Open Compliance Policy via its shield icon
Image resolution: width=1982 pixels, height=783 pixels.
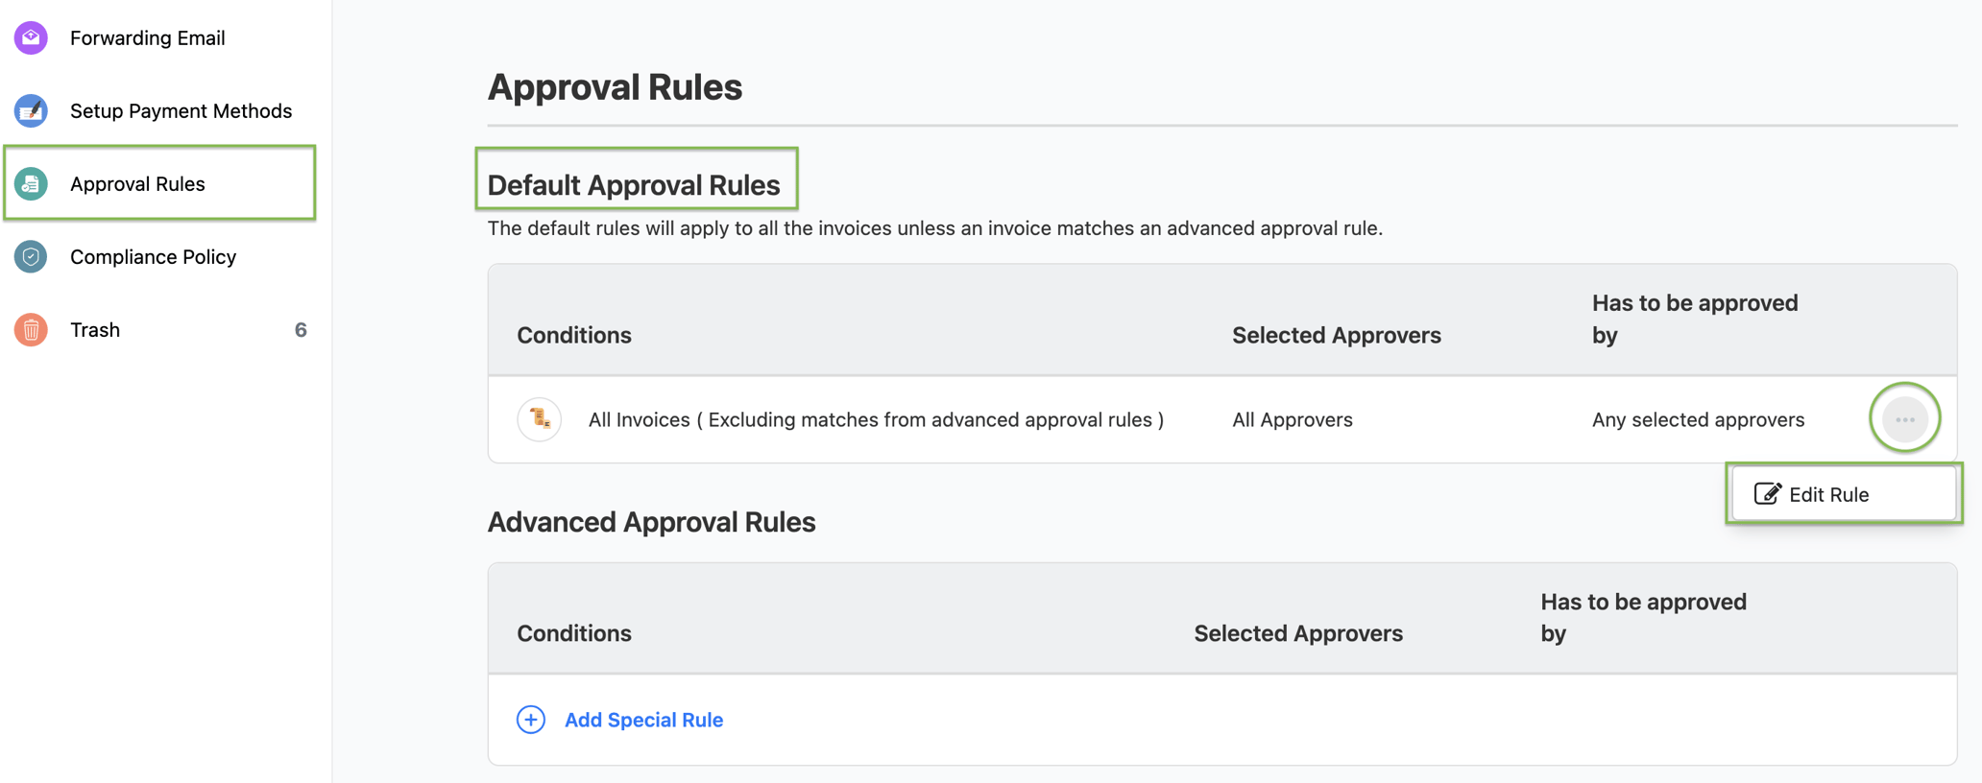[x=30, y=256]
